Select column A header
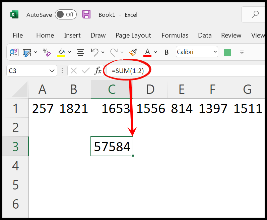The width and height of the screenshot is (267, 220). point(43,89)
